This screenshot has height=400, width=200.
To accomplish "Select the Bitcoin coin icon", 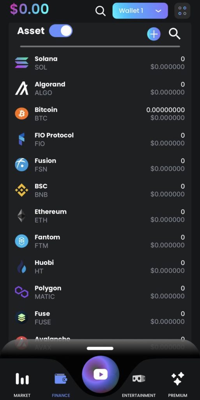I will coord(21,114).
